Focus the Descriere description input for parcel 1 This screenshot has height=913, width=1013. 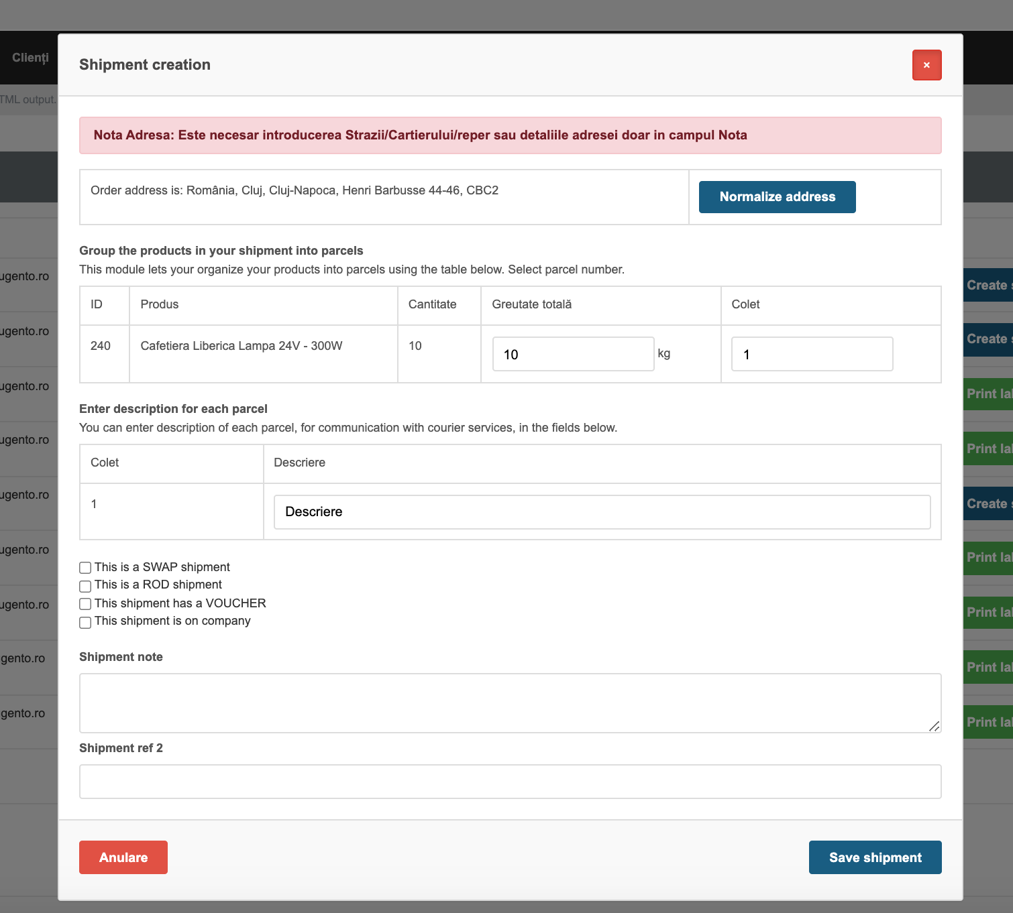point(602,512)
